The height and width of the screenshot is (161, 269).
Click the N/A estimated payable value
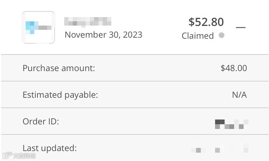click(239, 95)
